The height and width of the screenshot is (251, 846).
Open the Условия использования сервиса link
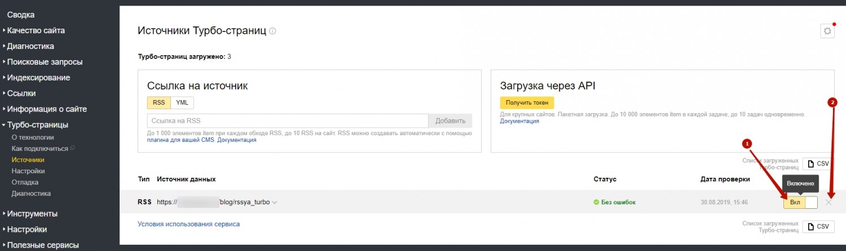[x=188, y=224]
